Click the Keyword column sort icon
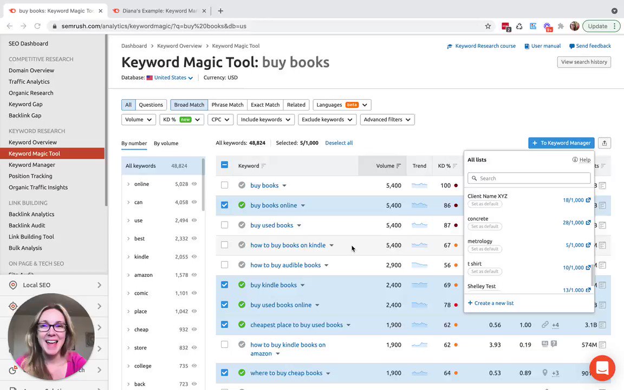The image size is (624, 390). pyautogui.click(x=263, y=166)
